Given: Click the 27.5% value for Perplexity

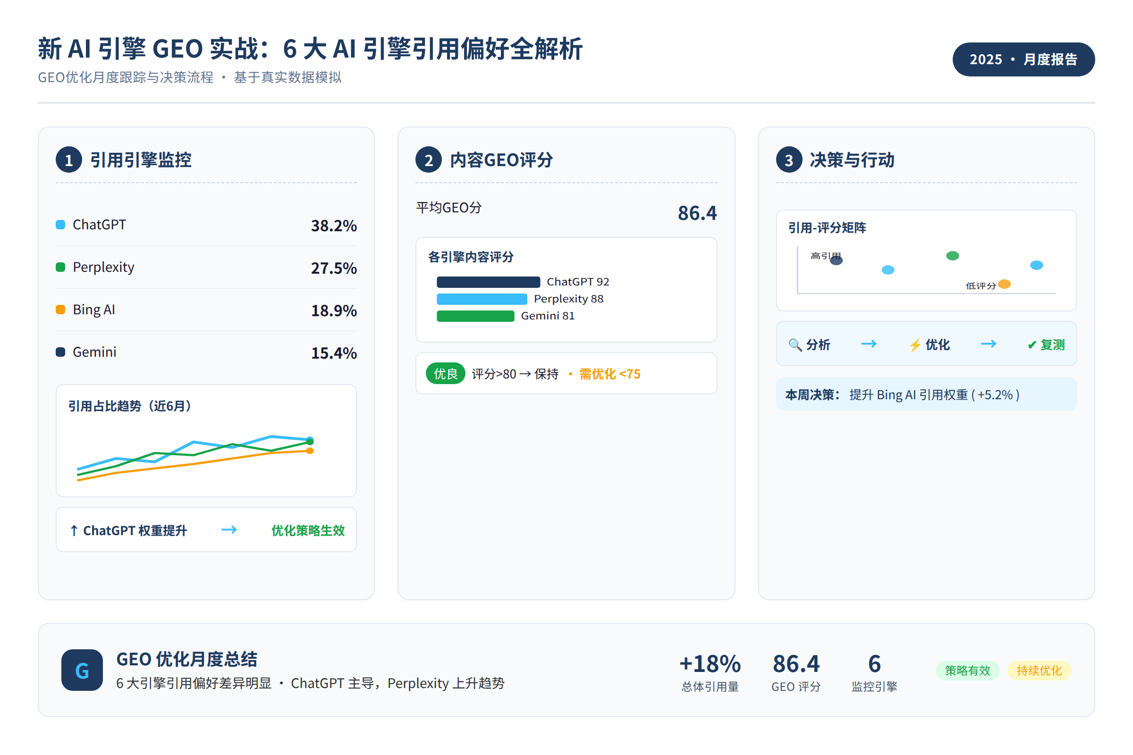Looking at the screenshot, I should pos(334,268).
